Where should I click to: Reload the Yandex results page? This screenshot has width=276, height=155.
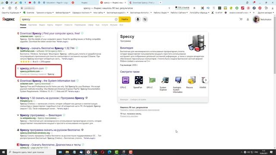(x=16, y=8)
